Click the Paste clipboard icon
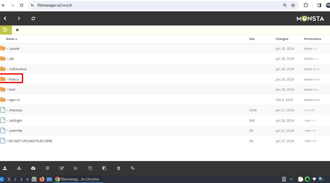This screenshot has height=183, width=330. (104, 168)
